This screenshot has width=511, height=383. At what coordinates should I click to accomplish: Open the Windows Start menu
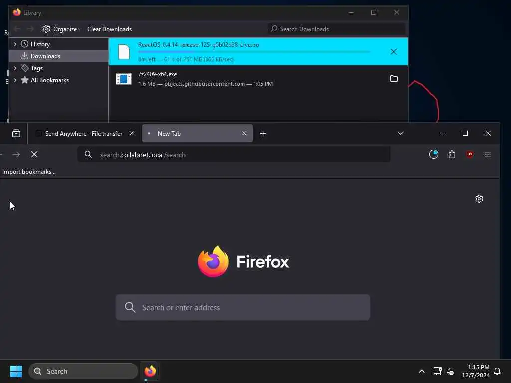(x=16, y=371)
